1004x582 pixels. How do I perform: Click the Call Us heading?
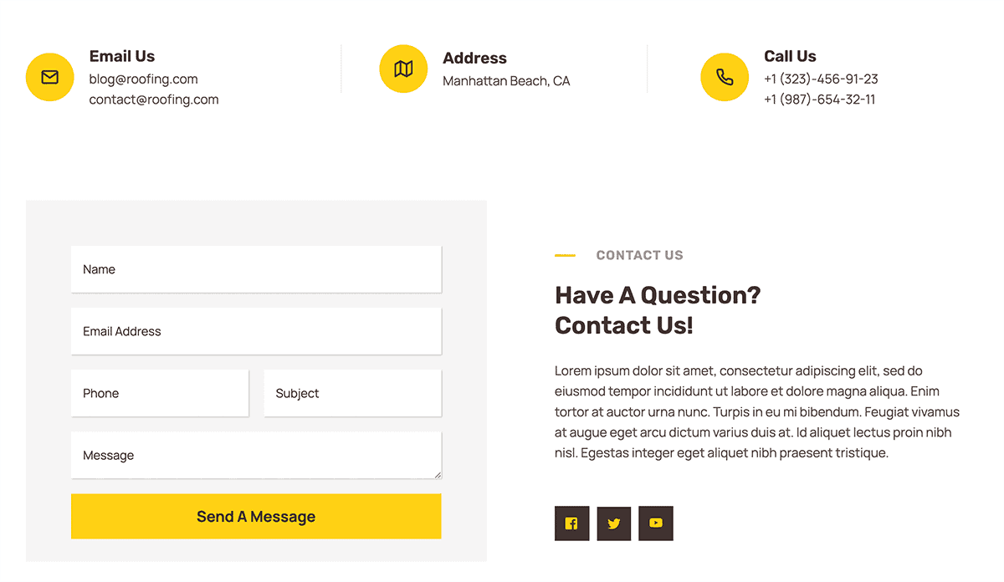(790, 56)
